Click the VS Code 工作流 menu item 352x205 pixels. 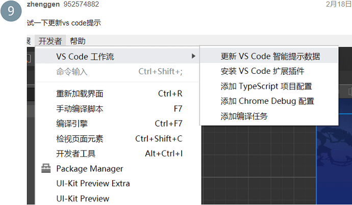pos(85,56)
